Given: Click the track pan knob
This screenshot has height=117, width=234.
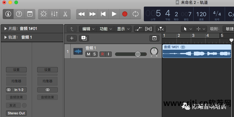Looking at the screenshot, I should pos(154,51).
